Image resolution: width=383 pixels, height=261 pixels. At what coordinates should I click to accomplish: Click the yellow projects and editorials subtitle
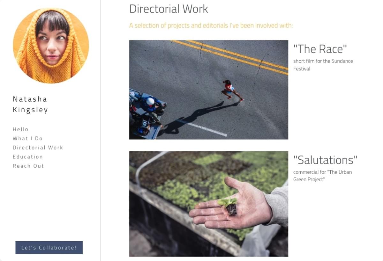(211, 25)
